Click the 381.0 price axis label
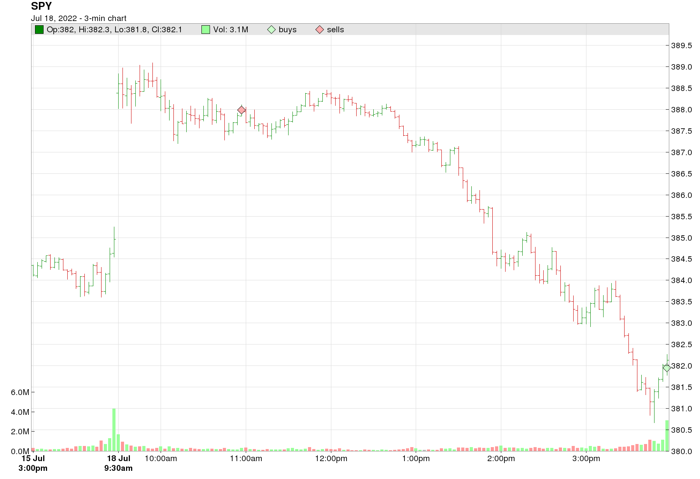Viewport: 700px width, 479px height. 682,409
